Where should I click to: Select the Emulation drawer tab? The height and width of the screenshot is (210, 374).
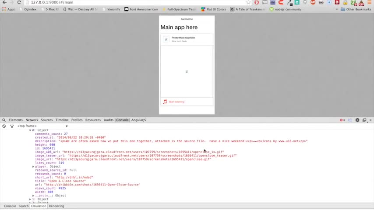coord(39,206)
